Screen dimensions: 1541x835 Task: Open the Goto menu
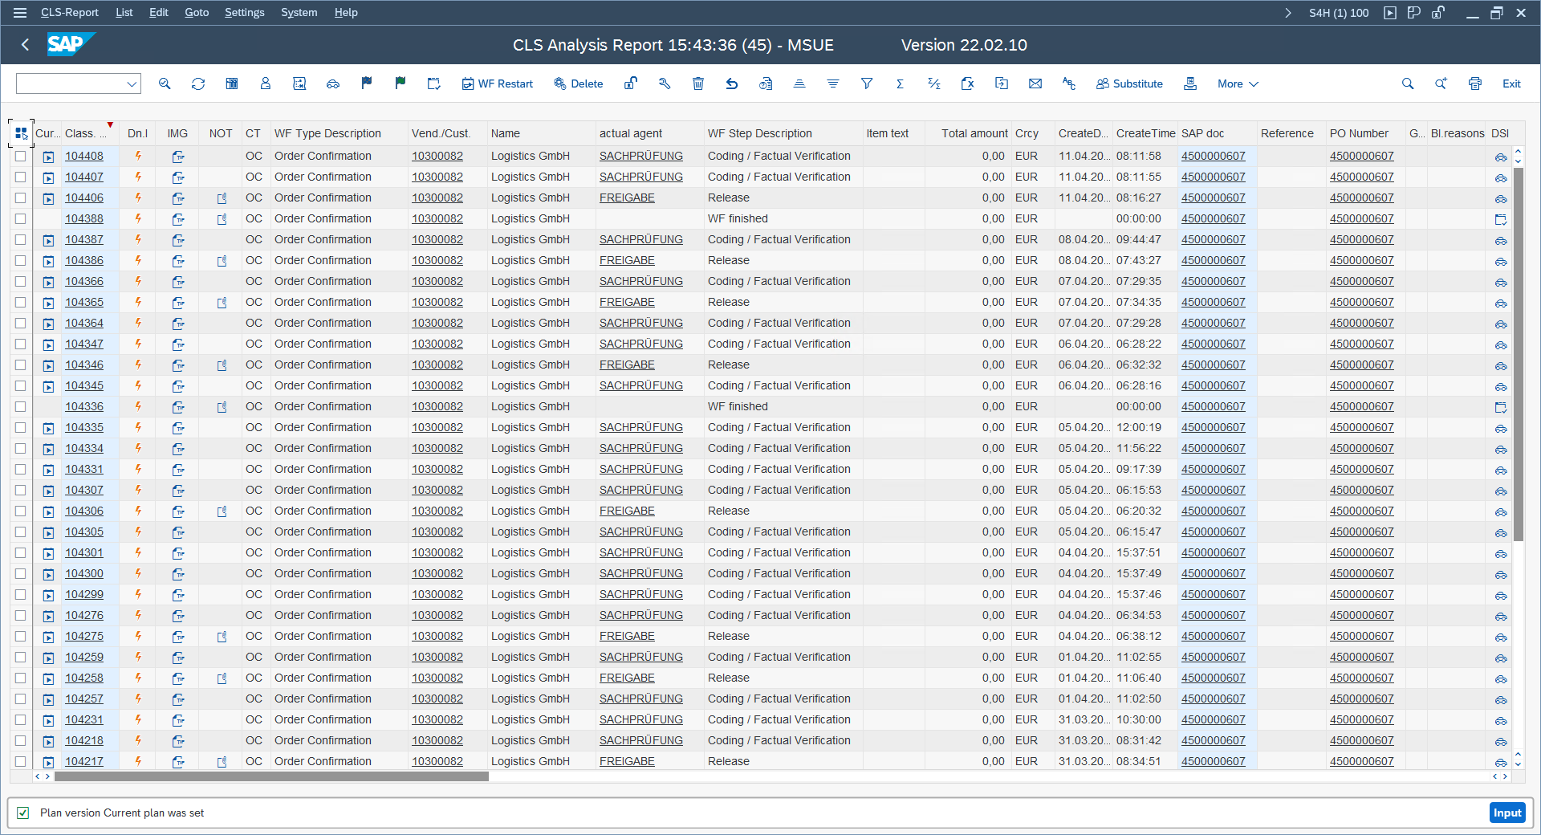(196, 12)
